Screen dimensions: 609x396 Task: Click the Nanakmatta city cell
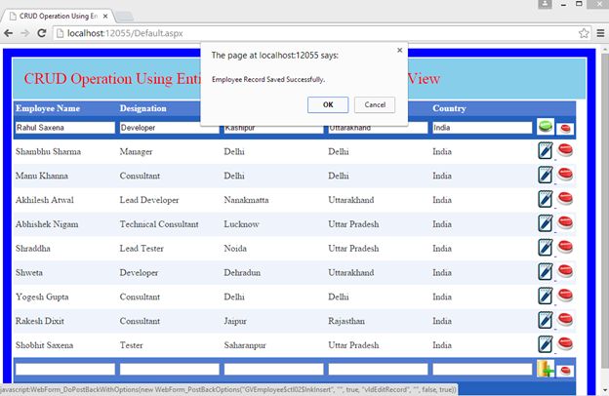pos(246,200)
